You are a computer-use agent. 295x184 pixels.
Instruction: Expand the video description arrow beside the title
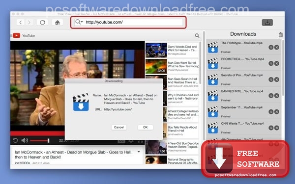(139, 152)
